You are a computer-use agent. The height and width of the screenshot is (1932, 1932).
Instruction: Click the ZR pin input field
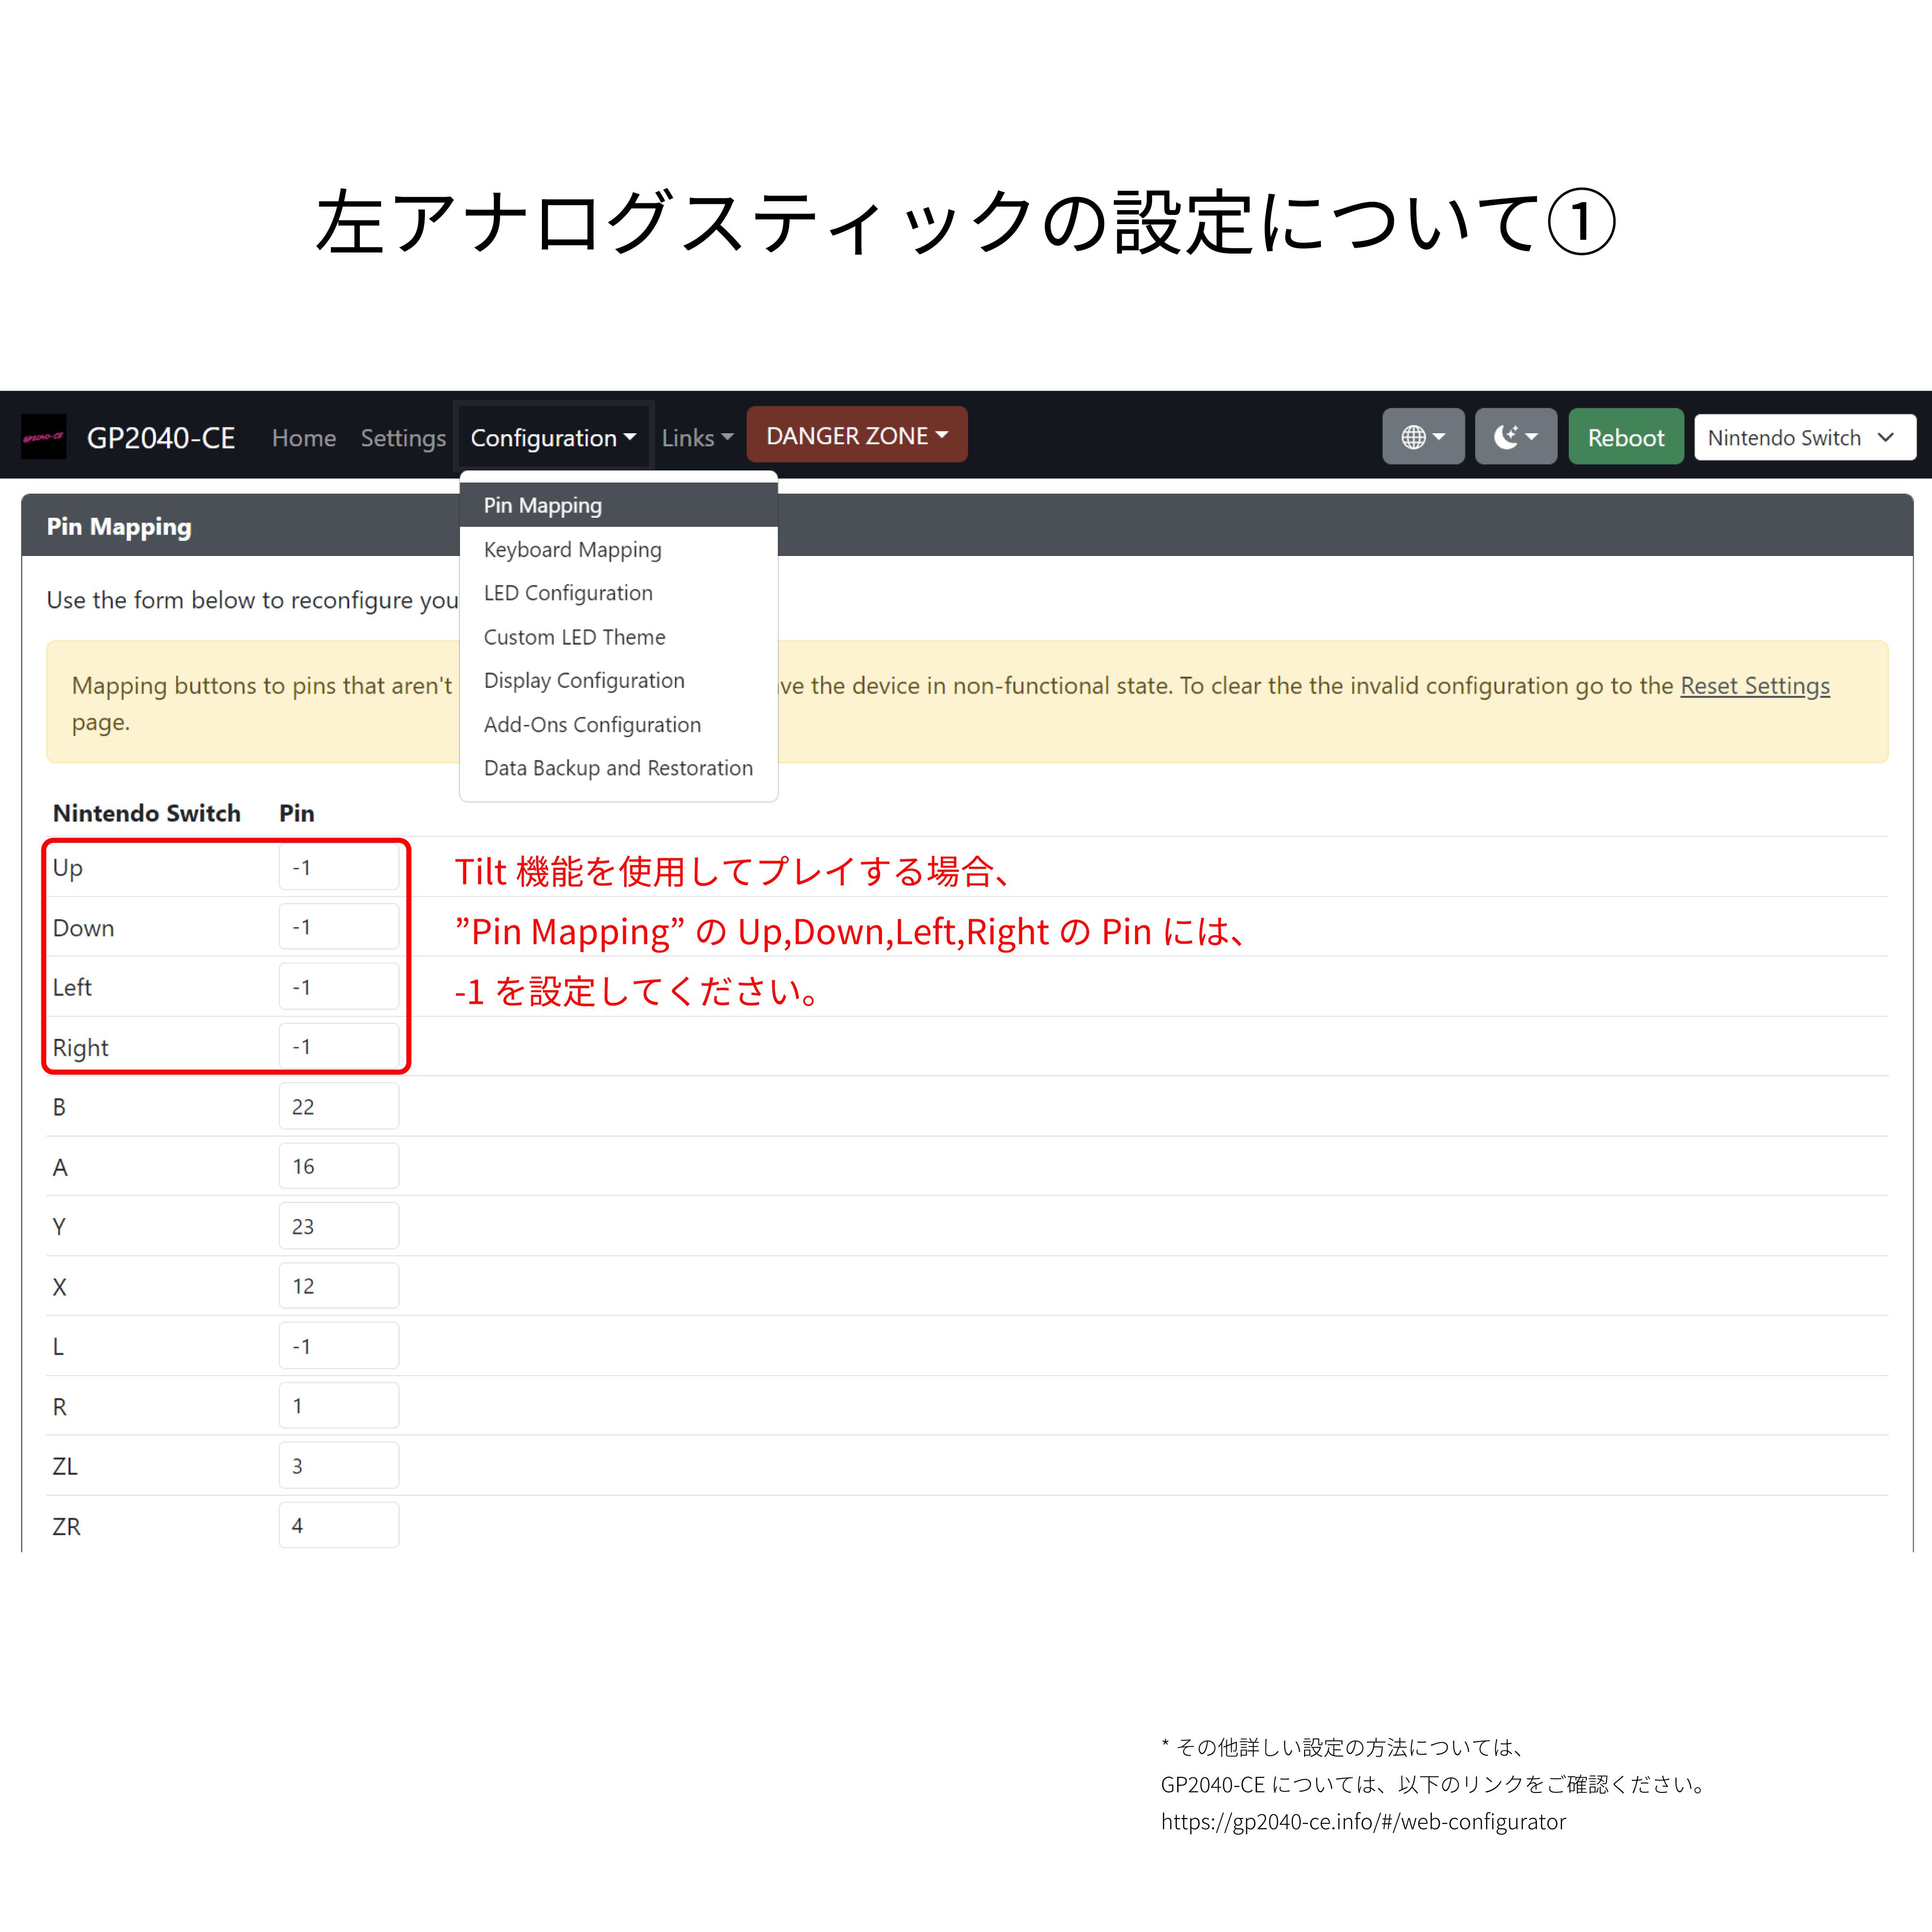(x=338, y=1526)
